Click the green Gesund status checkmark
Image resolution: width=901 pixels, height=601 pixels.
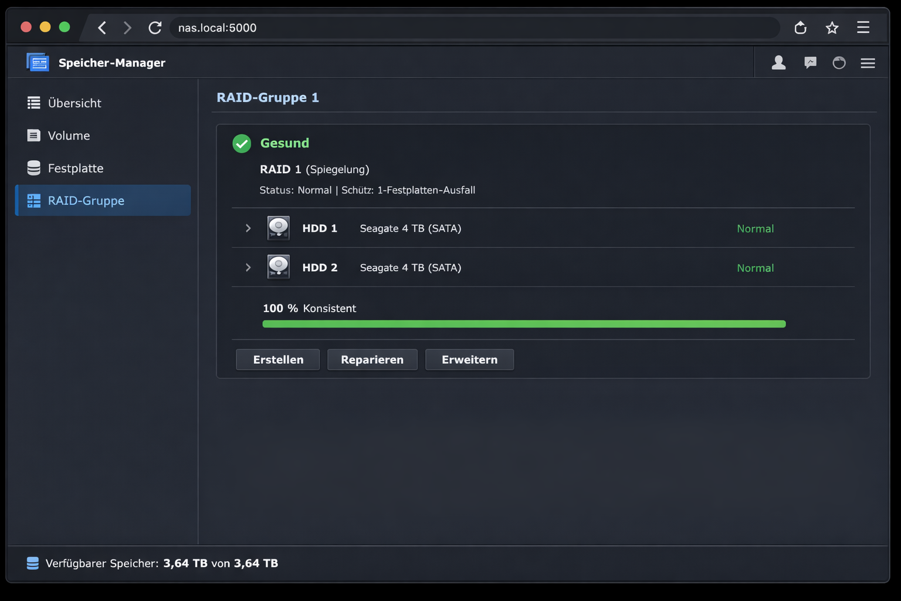pos(241,143)
